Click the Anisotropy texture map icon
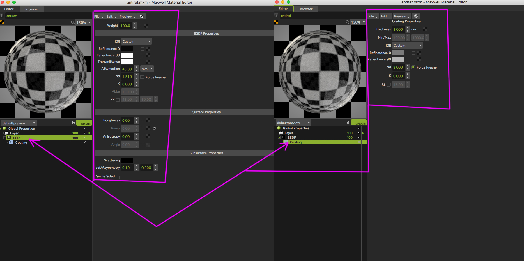Image resolution: width=524 pixels, height=261 pixels. point(148,136)
